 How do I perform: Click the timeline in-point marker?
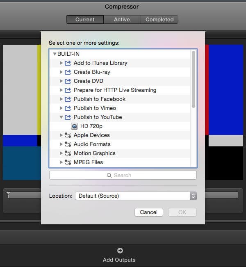(8, 195)
